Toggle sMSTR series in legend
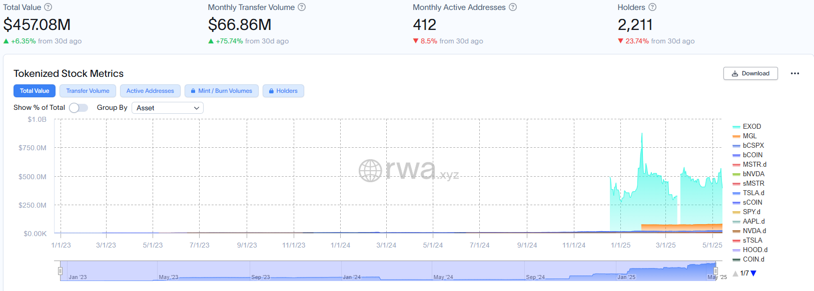The image size is (814, 291). pyautogui.click(x=748, y=183)
